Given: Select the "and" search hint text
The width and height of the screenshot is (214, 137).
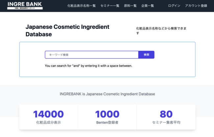Looking at the screenshot, I should [x=89, y=66].
